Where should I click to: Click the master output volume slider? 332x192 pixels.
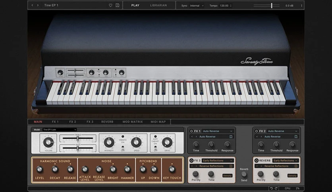point(267,6)
